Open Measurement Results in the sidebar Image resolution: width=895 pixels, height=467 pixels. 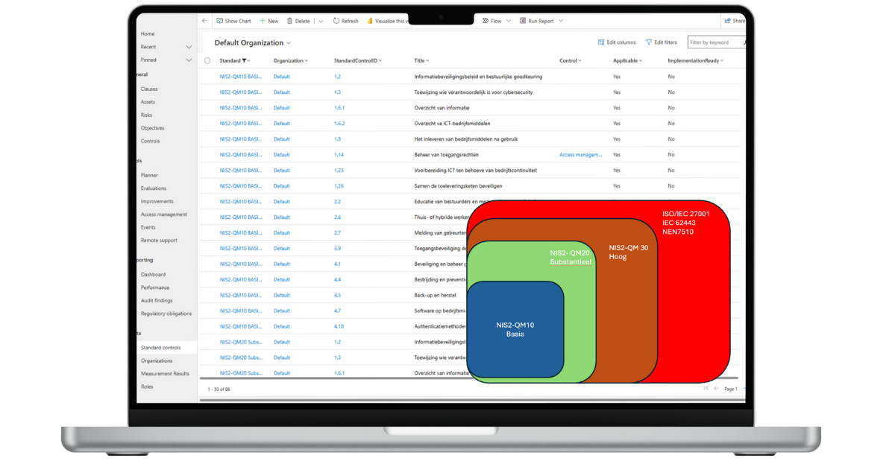[165, 374]
